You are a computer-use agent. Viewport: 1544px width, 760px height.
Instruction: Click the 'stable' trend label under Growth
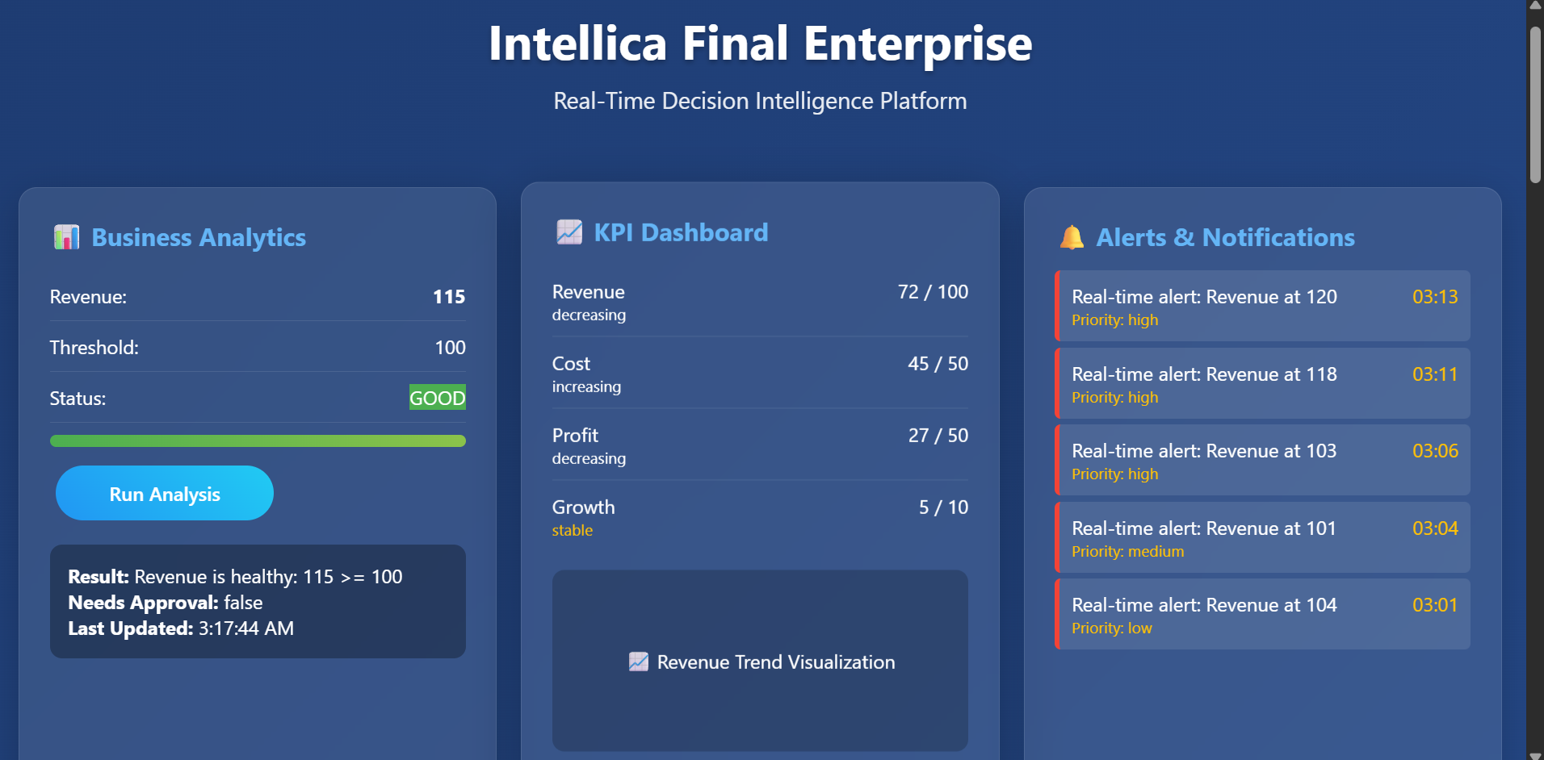point(573,530)
